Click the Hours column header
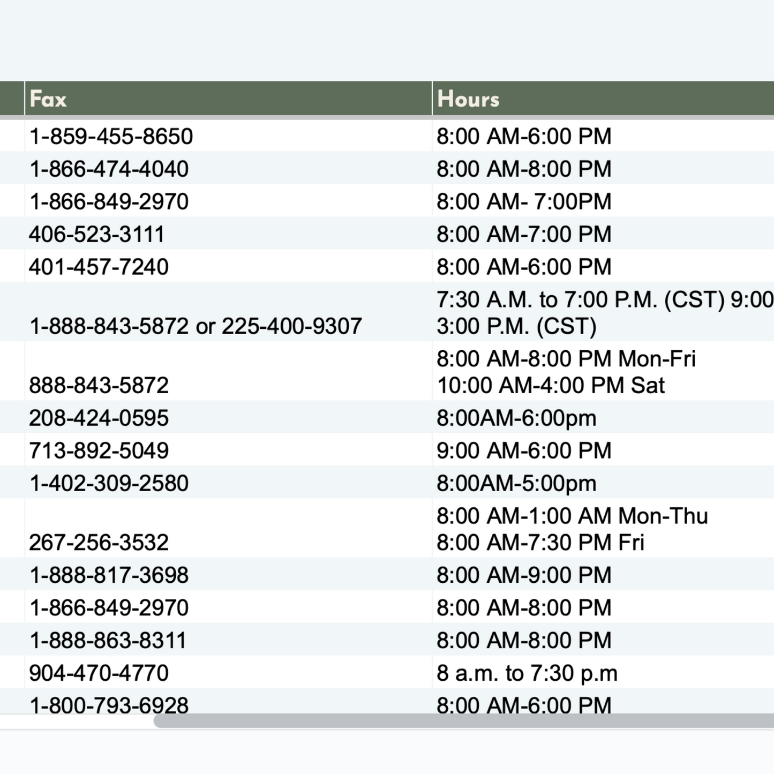The height and width of the screenshot is (774, 774). pos(468,99)
